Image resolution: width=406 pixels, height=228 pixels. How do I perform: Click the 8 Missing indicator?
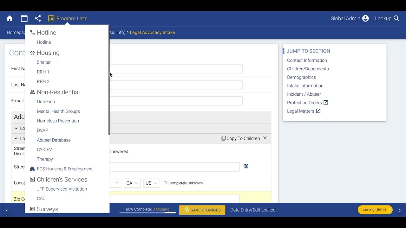pyautogui.click(x=161, y=209)
